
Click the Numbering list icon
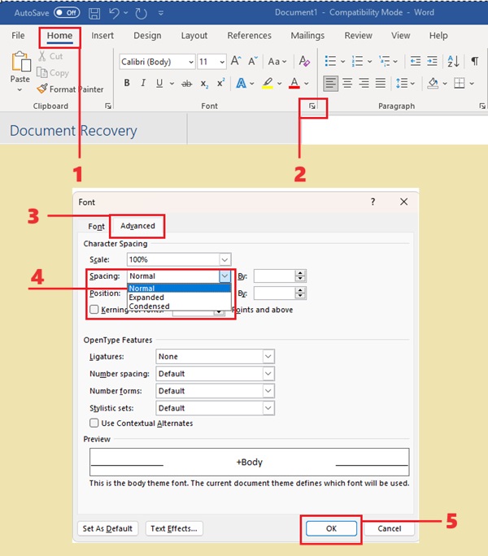click(357, 61)
